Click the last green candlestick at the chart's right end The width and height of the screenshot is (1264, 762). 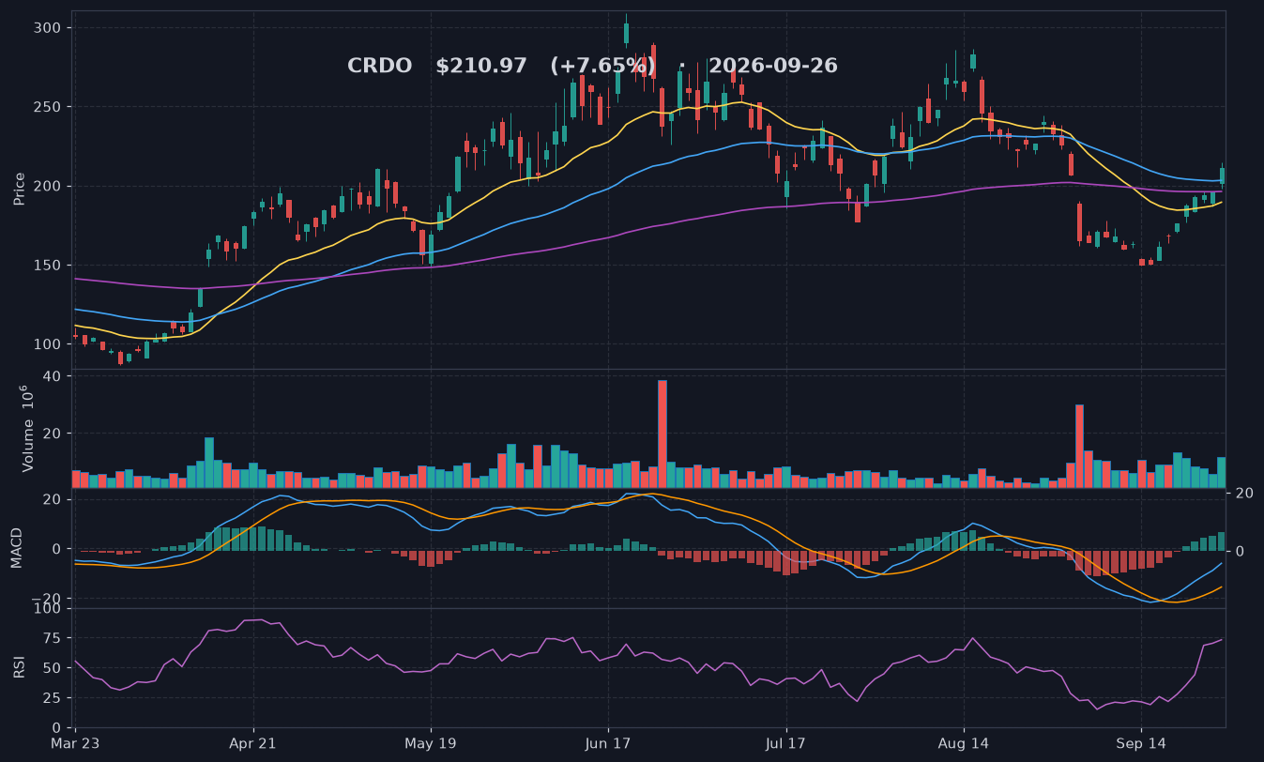point(1222,175)
